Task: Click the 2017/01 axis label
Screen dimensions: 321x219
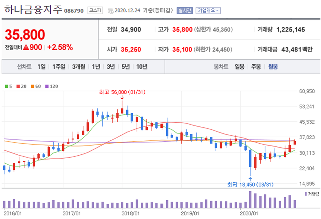Action: 72,214
